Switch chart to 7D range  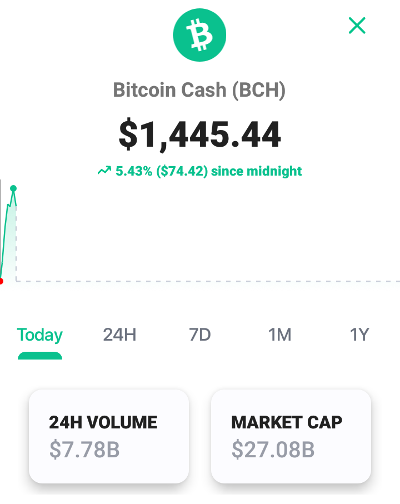199,335
